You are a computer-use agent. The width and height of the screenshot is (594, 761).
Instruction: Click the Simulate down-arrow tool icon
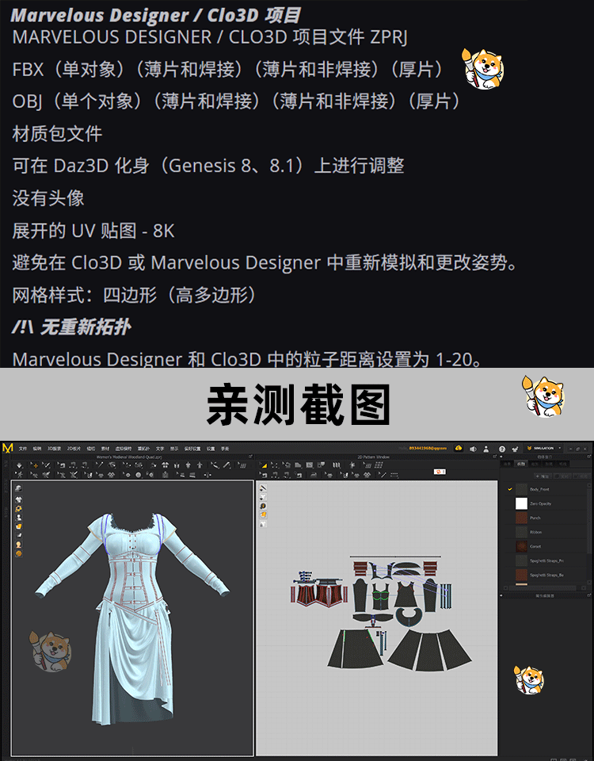point(19,465)
